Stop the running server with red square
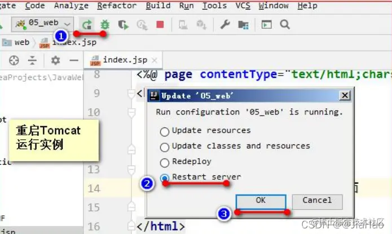392x234 pixels. (x=160, y=24)
